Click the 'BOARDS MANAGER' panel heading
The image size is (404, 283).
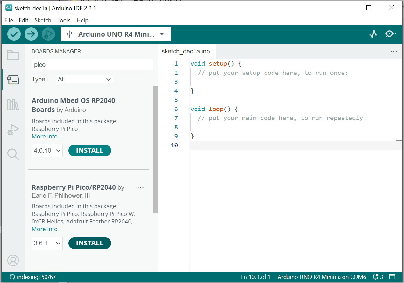click(56, 51)
